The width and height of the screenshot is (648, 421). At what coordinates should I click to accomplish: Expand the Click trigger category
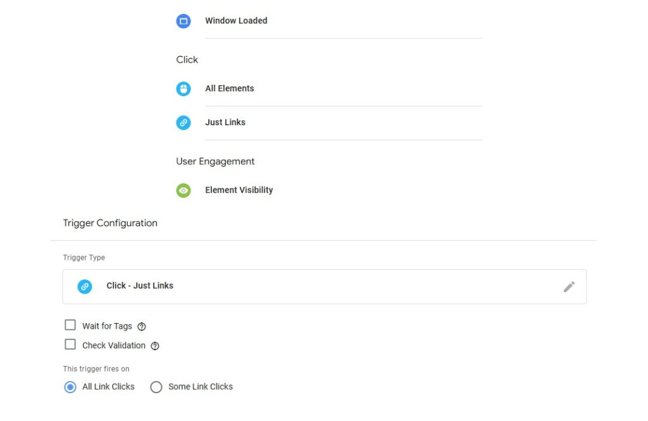click(x=187, y=59)
